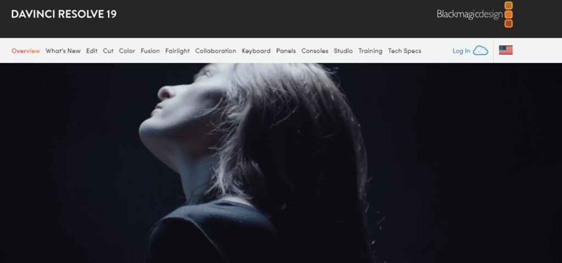Go to the What's New page
562x263 pixels.
coord(63,51)
